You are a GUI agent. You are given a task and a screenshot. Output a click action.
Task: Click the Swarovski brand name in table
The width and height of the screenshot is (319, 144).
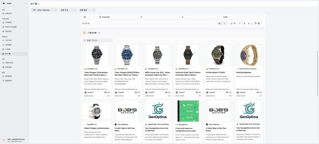[106, 17]
